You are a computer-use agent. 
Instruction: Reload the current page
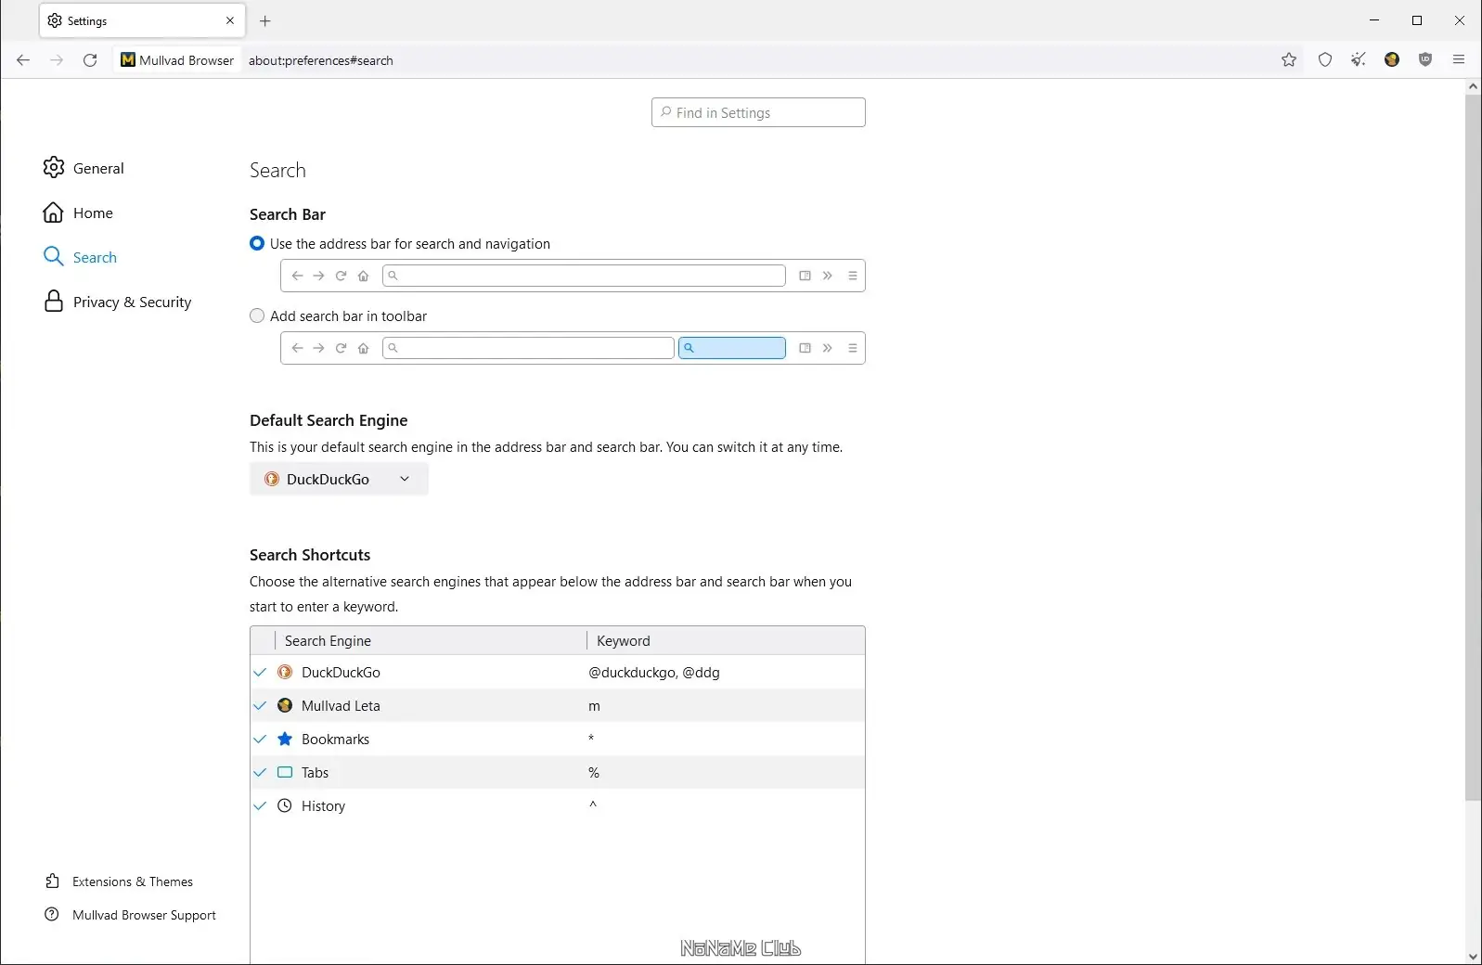tap(90, 60)
